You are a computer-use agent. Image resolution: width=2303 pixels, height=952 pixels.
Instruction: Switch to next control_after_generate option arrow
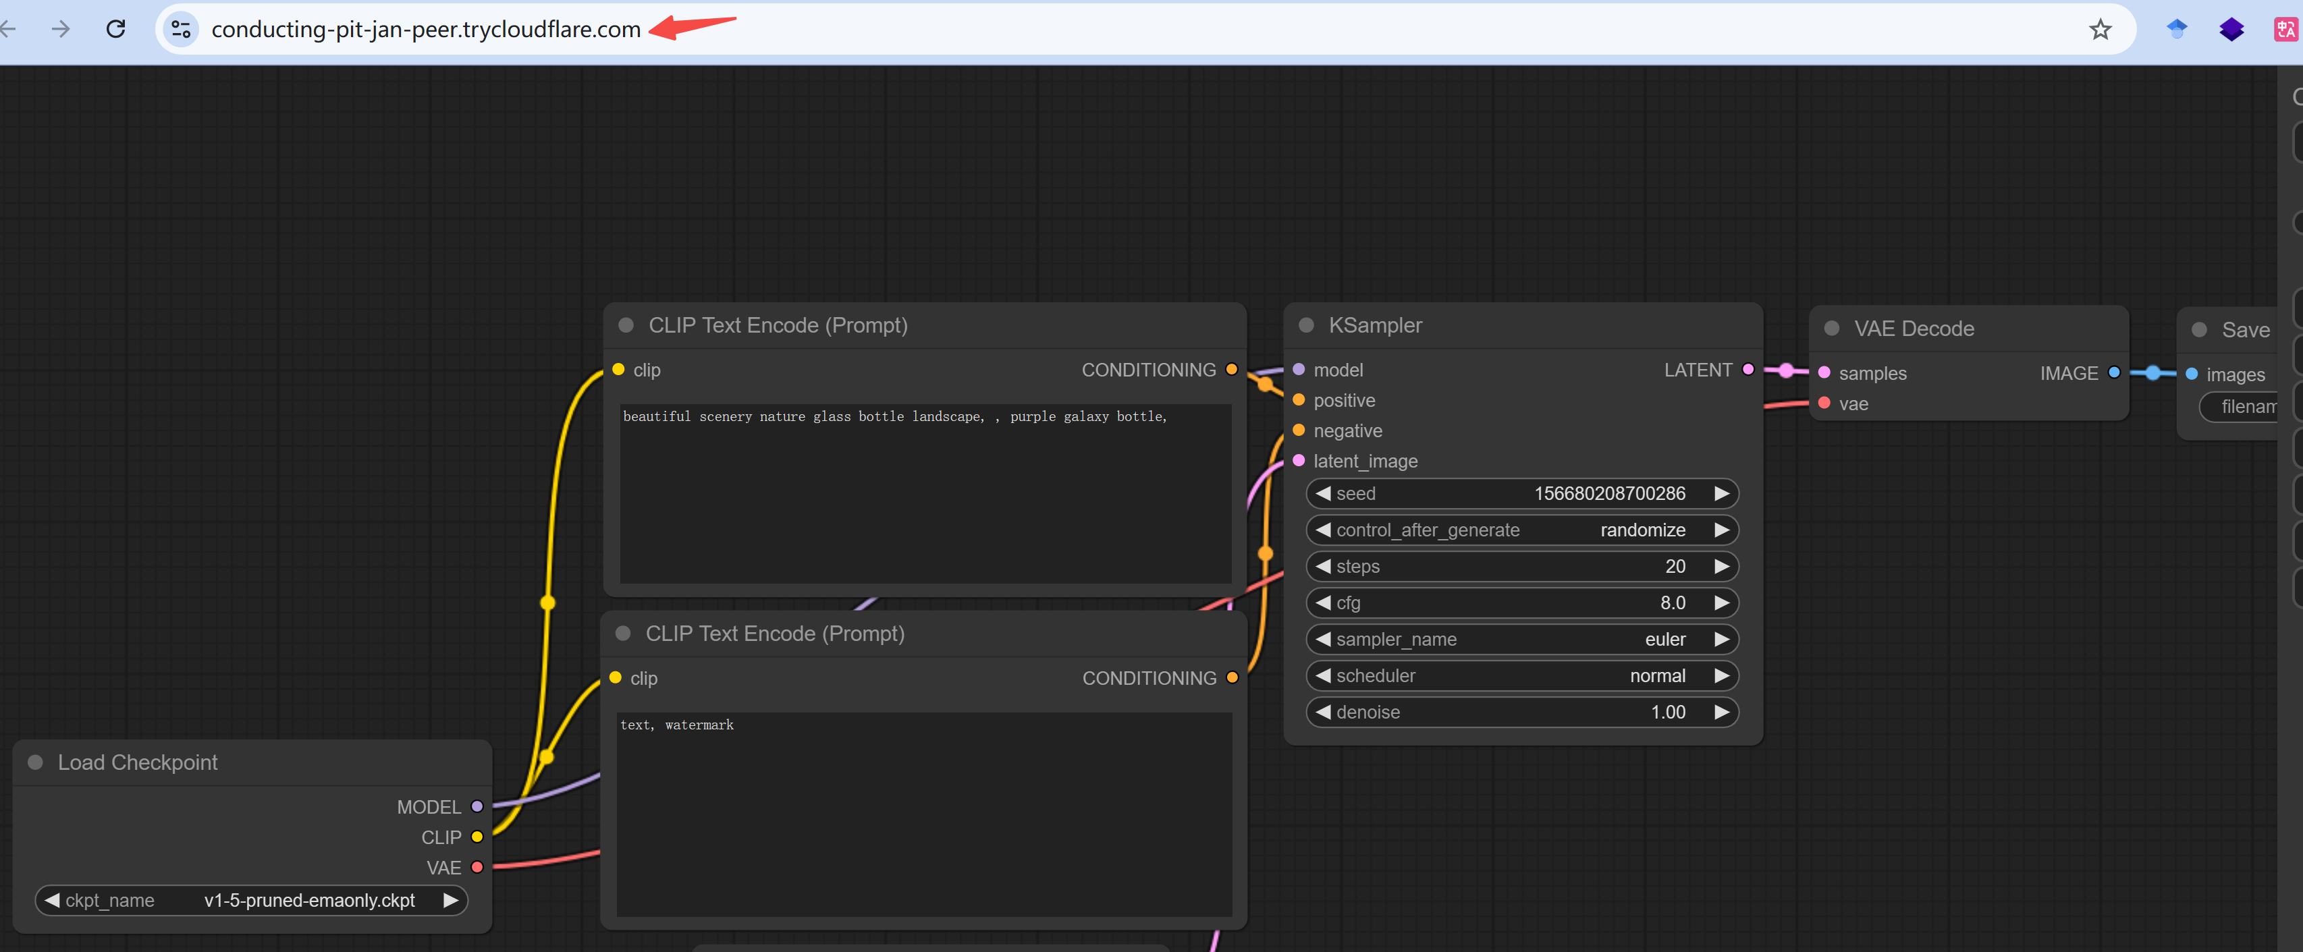coord(1721,530)
